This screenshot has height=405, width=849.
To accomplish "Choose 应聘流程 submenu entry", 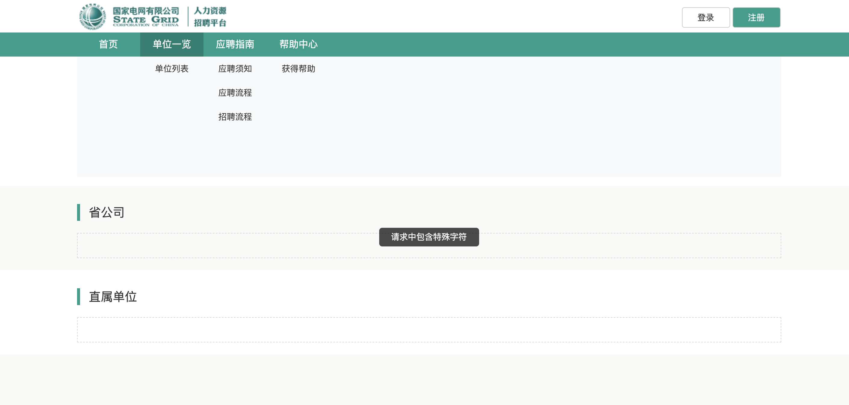I will (235, 93).
